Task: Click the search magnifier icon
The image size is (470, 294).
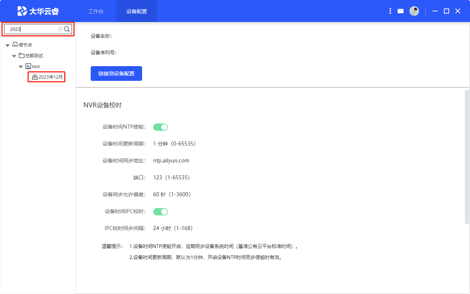Action: (x=67, y=29)
